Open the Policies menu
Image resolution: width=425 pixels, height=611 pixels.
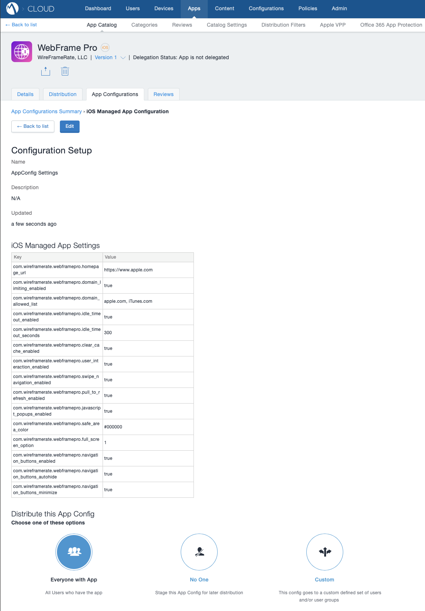click(308, 8)
